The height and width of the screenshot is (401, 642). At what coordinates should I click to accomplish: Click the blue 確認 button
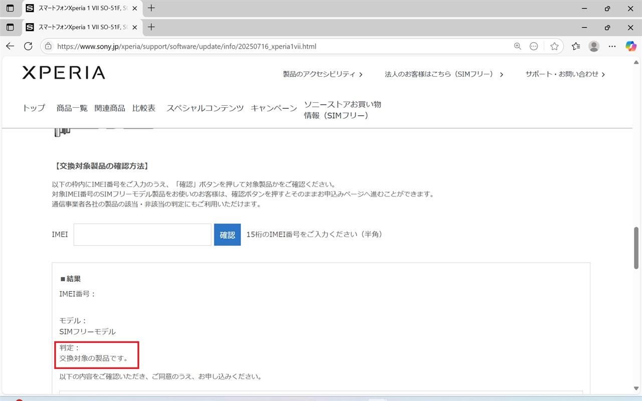click(x=227, y=235)
